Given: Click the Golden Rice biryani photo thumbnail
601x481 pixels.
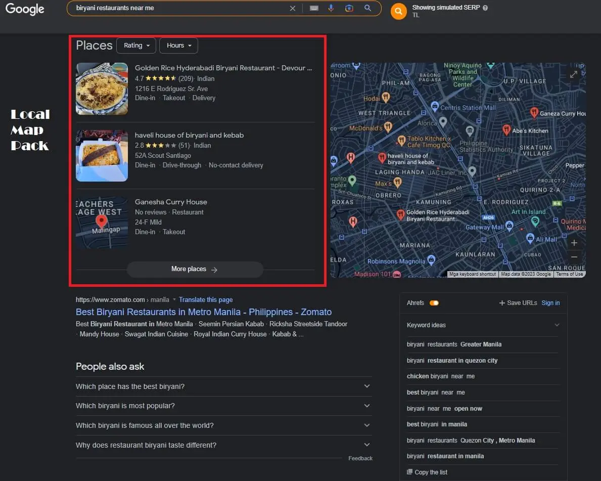Looking at the screenshot, I should tap(102, 89).
